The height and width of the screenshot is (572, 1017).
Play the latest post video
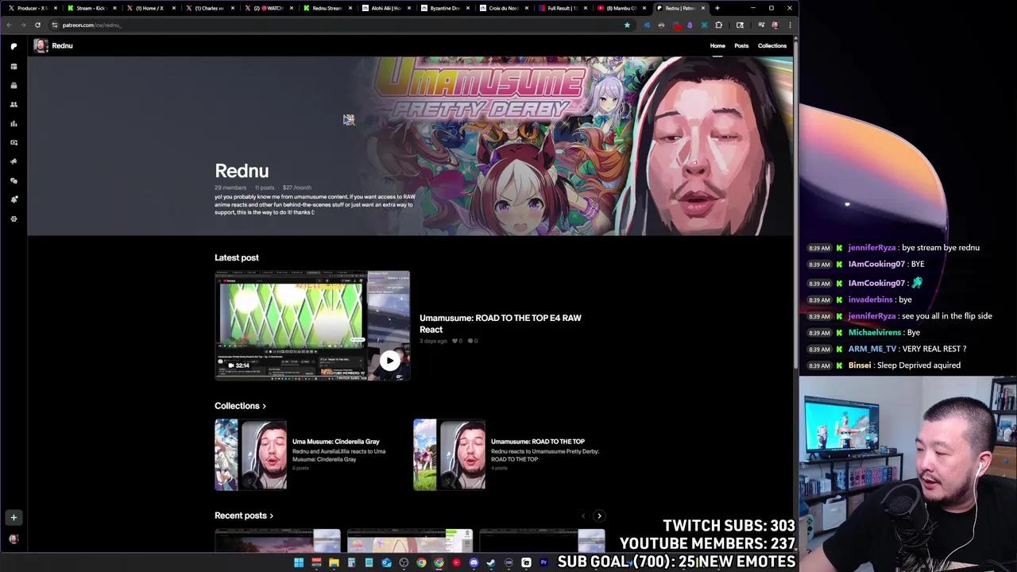(389, 361)
